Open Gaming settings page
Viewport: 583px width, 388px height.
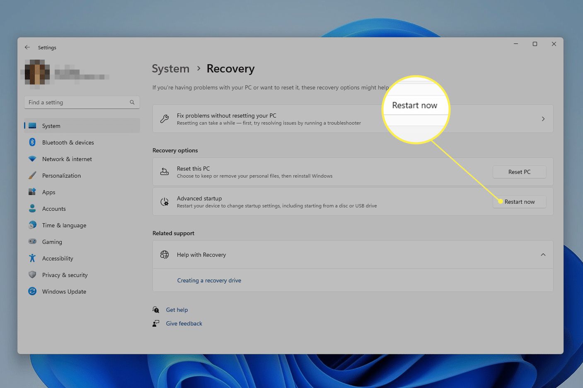pyautogui.click(x=82, y=242)
